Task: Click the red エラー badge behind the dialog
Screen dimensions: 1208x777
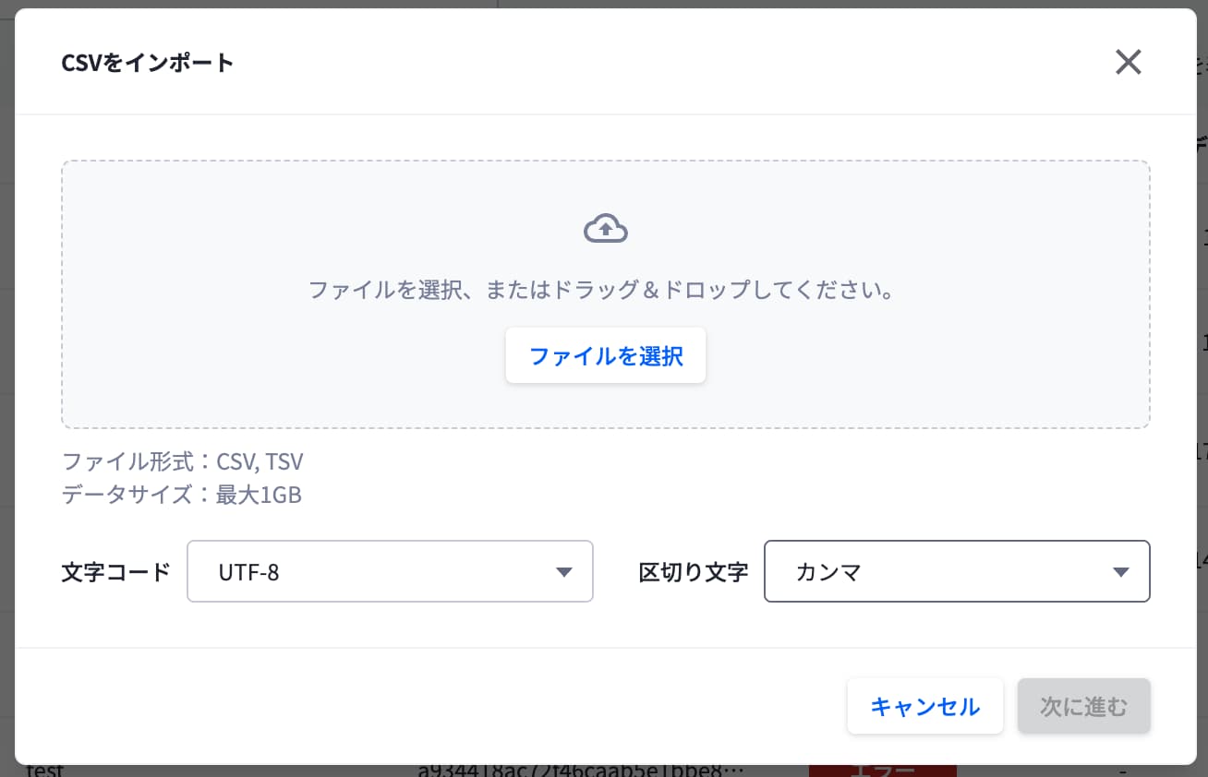Action: tap(882, 770)
